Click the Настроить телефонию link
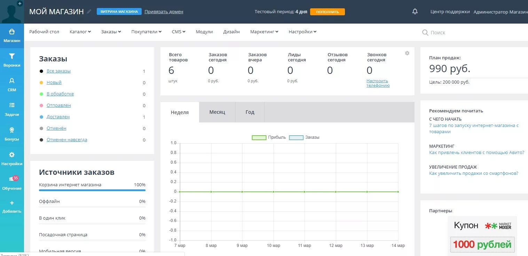Screen dimensions: 528x256 click(378, 83)
